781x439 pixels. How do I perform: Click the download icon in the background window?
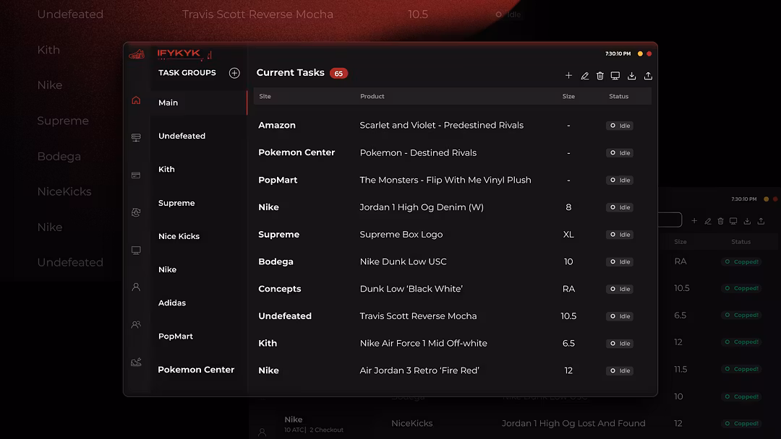pyautogui.click(x=747, y=221)
